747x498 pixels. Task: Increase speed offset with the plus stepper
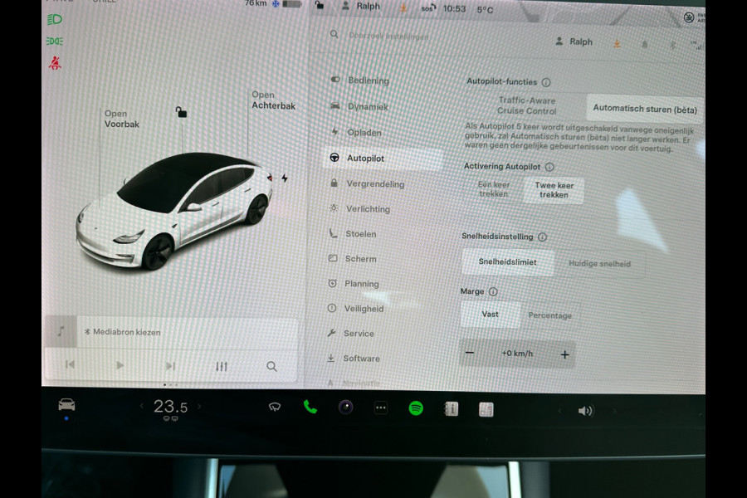(x=564, y=354)
